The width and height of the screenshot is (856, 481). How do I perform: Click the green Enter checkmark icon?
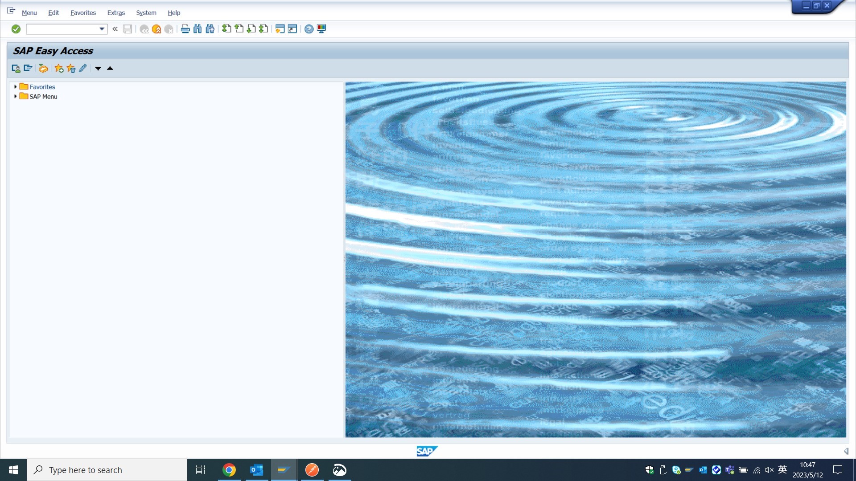[16, 29]
